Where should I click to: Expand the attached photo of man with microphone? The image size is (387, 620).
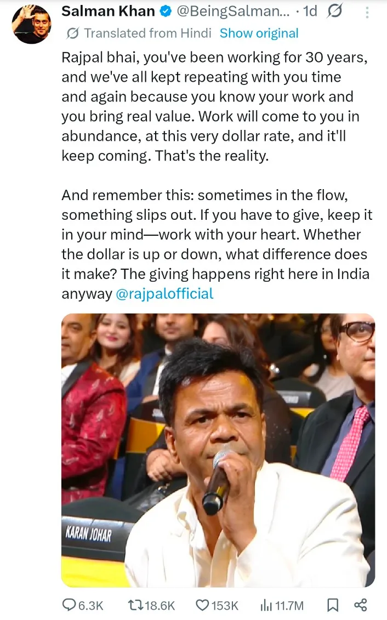pyautogui.click(x=218, y=450)
